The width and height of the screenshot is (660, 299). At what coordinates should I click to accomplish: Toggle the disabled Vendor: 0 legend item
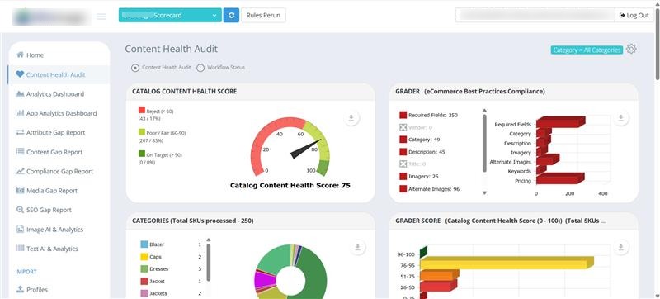tap(416, 127)
